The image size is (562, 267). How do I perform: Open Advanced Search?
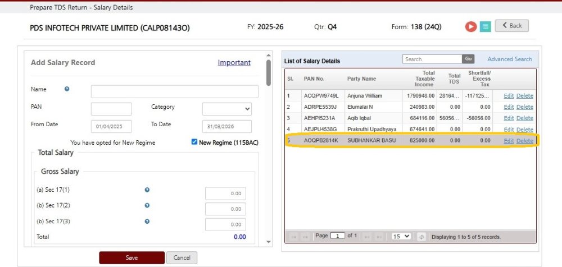tap(510, 59)
